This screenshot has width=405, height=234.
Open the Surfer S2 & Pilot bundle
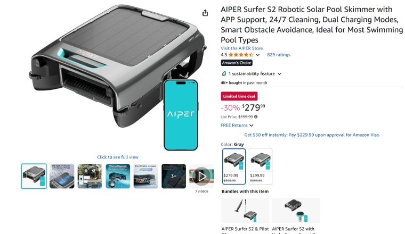[x=245, y=215]
